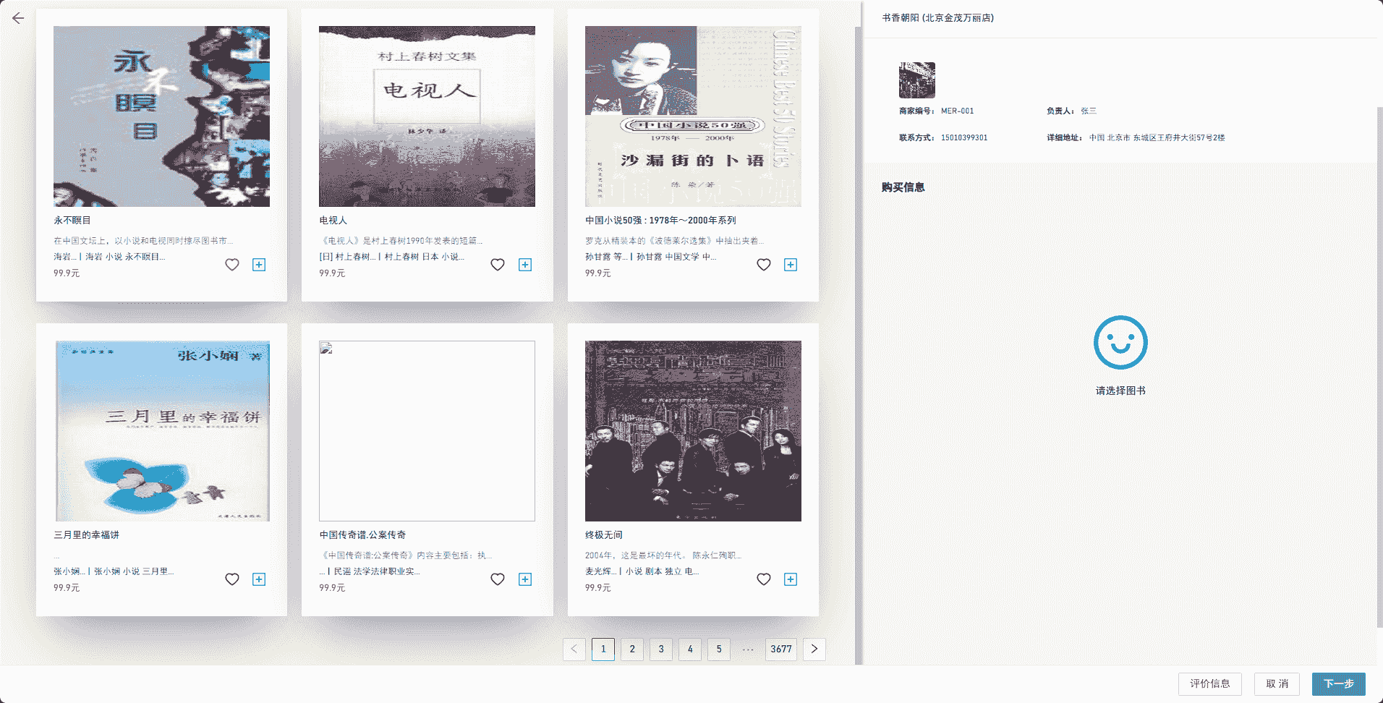Screen dimensions: 1383x703
Task: Click the back arrow at top left
Action: coord(17,18)
